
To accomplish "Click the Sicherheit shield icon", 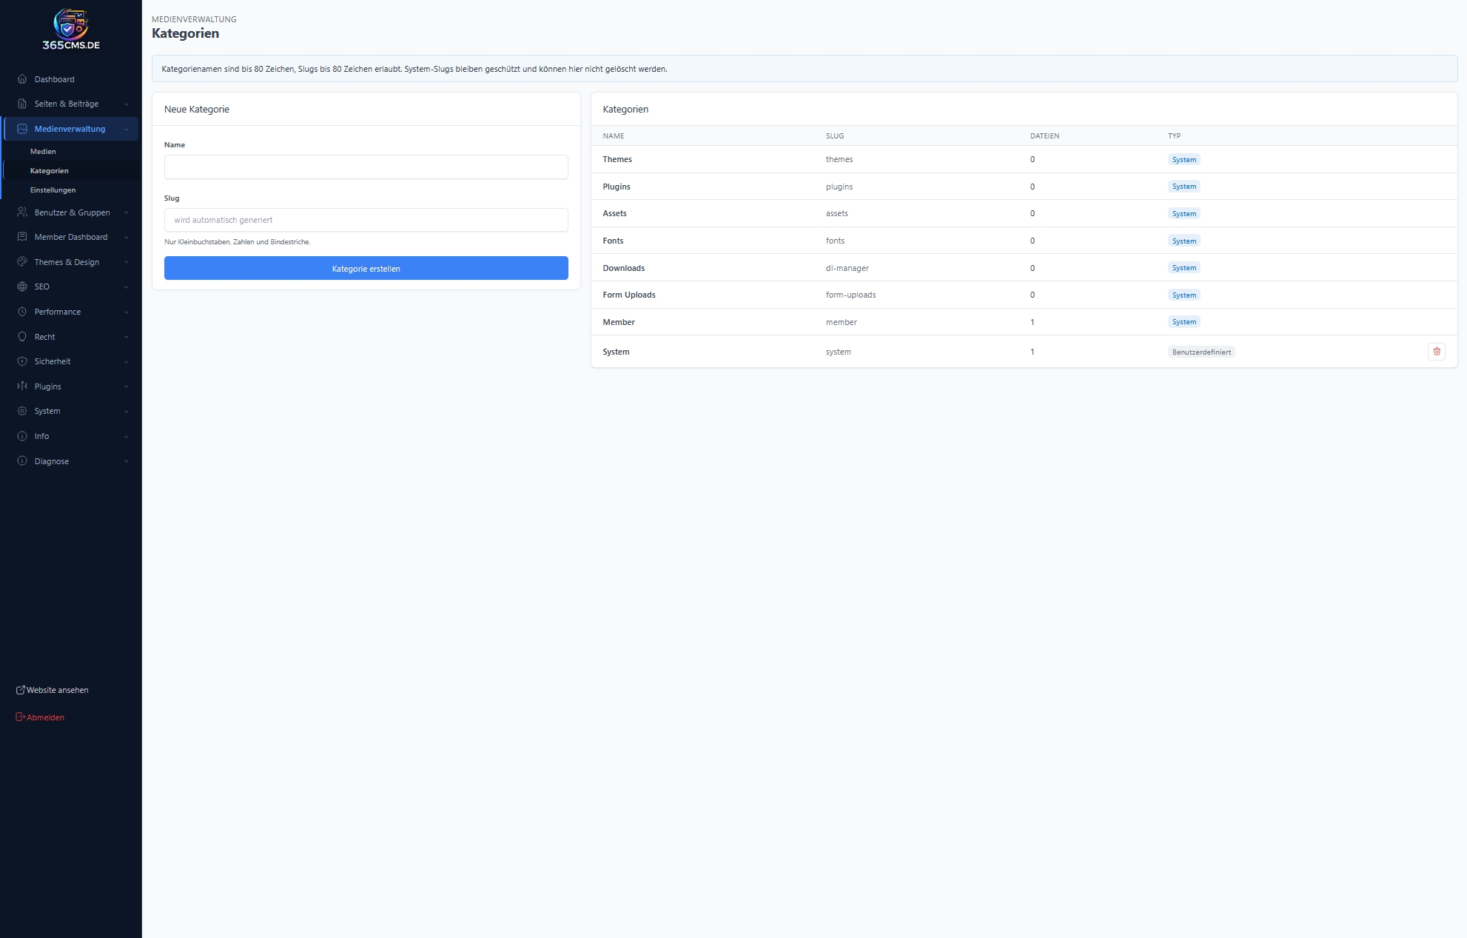I will (x=22, y=361).
